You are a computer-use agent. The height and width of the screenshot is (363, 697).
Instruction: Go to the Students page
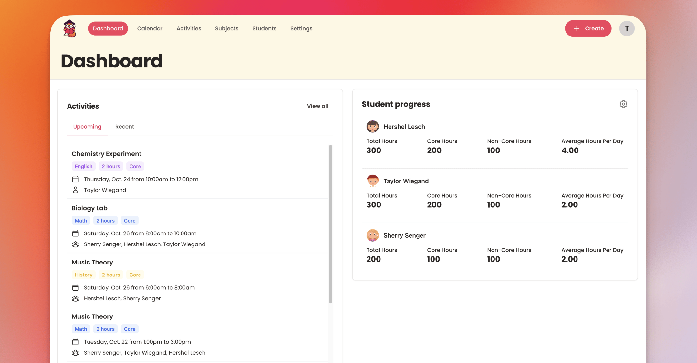264,28
